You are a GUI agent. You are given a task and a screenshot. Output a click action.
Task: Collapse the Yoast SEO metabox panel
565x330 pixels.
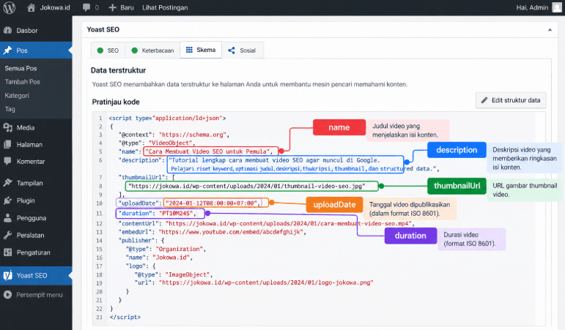pos(550,30)
